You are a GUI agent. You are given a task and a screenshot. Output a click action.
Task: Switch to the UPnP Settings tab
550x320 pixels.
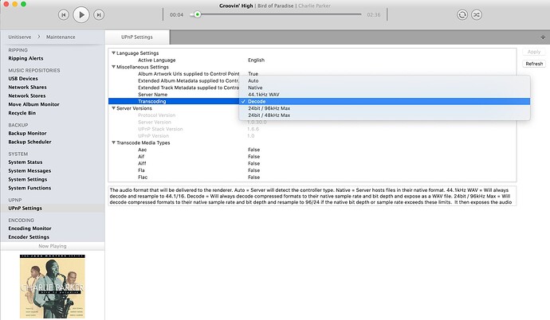(x=137, y=37)
